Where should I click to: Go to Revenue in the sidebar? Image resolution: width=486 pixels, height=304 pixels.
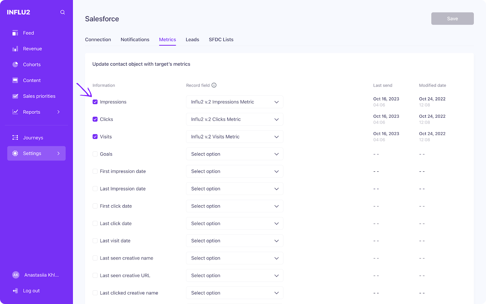(33, 49)
